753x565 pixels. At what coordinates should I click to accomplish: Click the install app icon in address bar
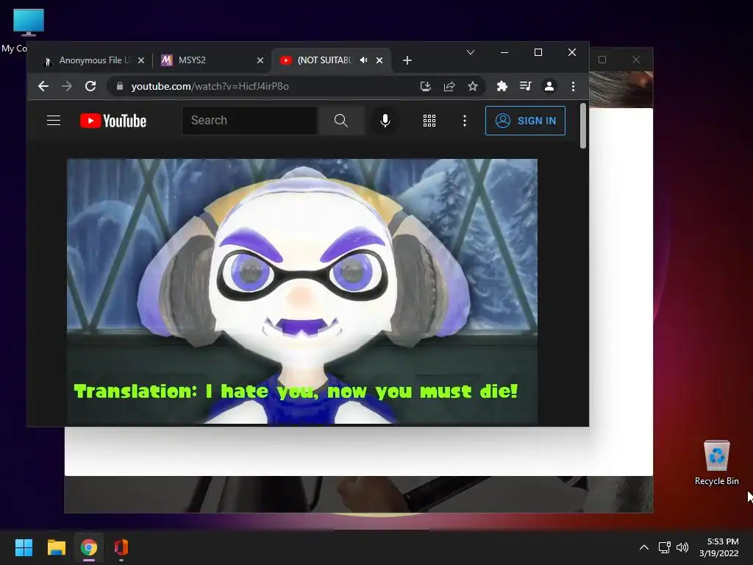click(425, 86)
